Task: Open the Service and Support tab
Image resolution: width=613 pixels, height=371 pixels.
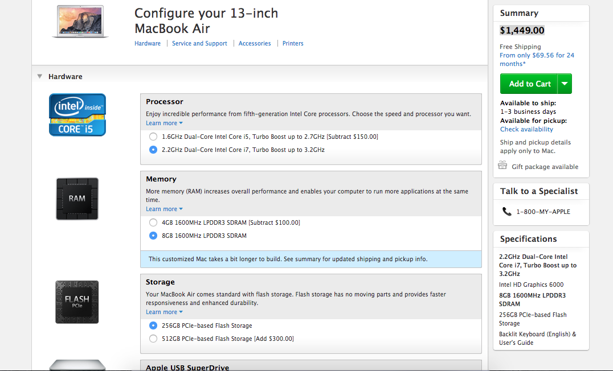Action: [x=199, y=43]
